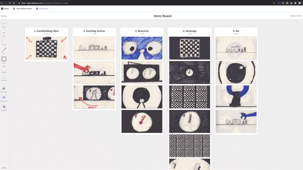The image size is (303, 170).
Task: Open the Templates tool
Action: click(4, 107)
